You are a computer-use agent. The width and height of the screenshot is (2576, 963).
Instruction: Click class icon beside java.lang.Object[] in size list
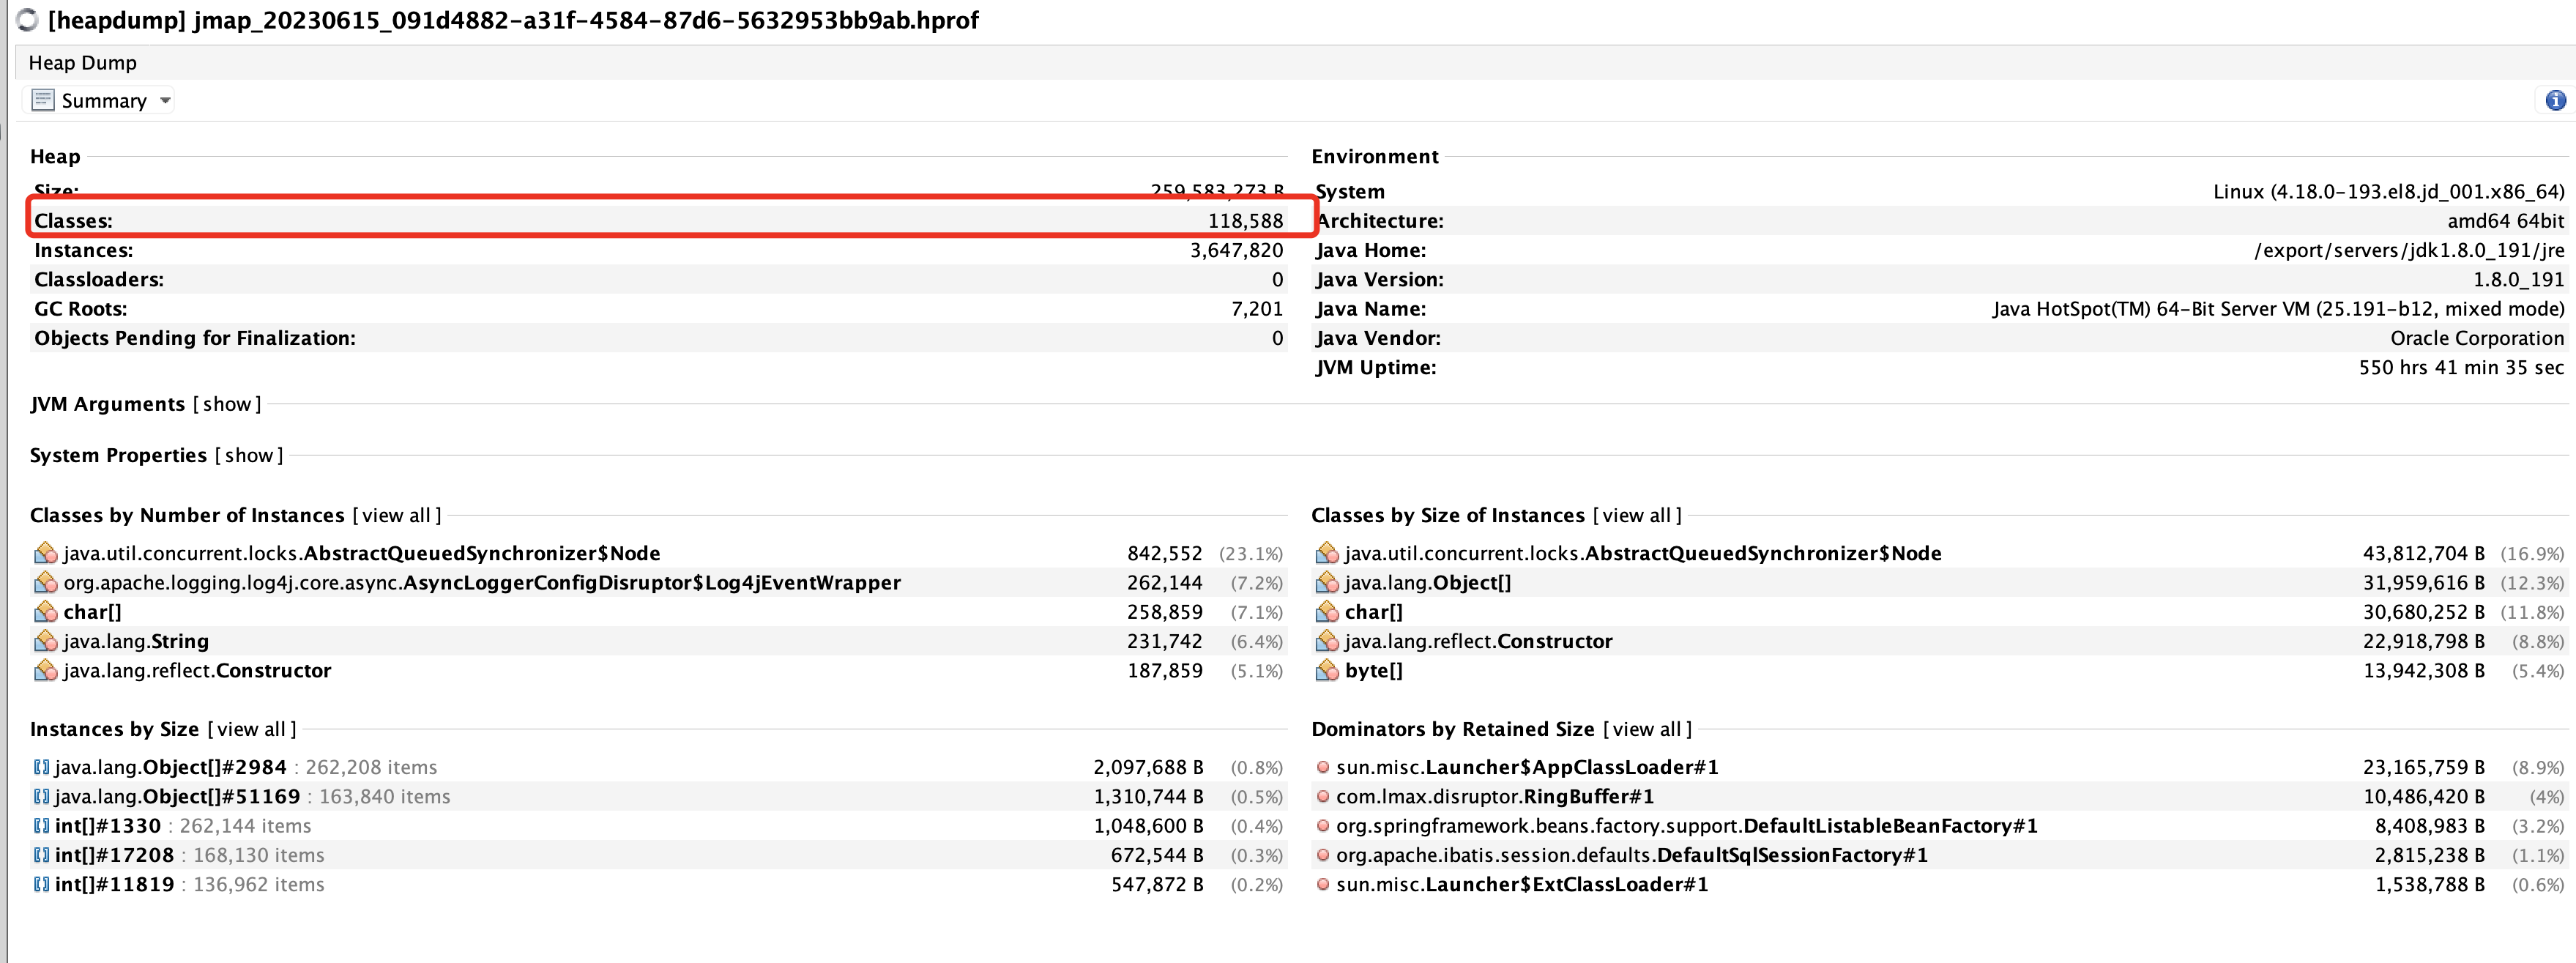tap(1327, 582)
